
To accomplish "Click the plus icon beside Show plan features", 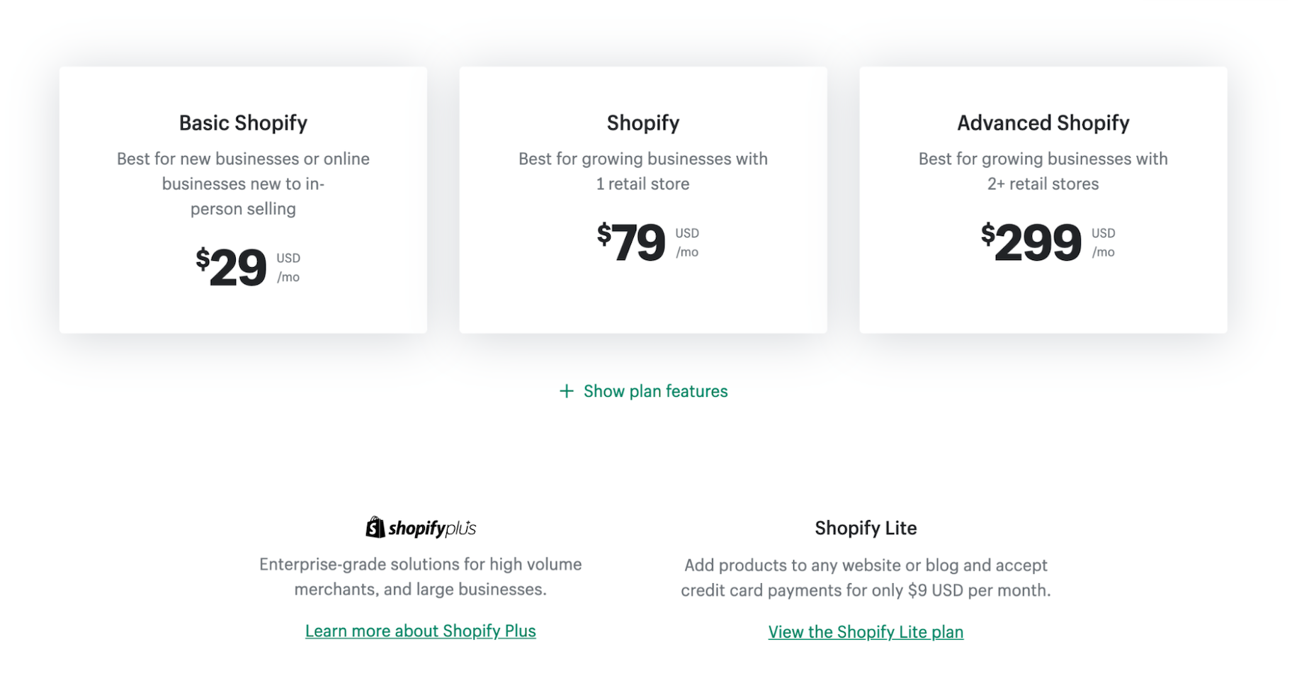I will (x=565, y=391).
